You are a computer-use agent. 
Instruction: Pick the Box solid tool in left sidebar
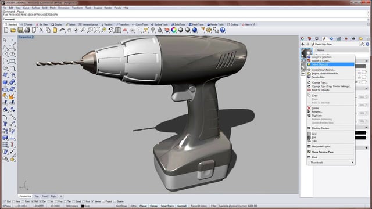pyautogui.click(x=5, y=82)
